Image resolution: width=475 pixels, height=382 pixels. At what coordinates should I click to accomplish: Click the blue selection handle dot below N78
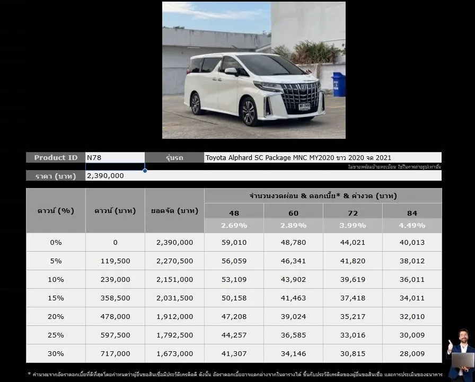(x=145, y=171)
